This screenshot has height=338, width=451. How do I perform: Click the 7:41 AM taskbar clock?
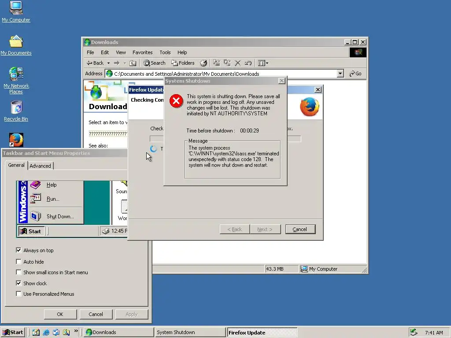coord(434,333)
